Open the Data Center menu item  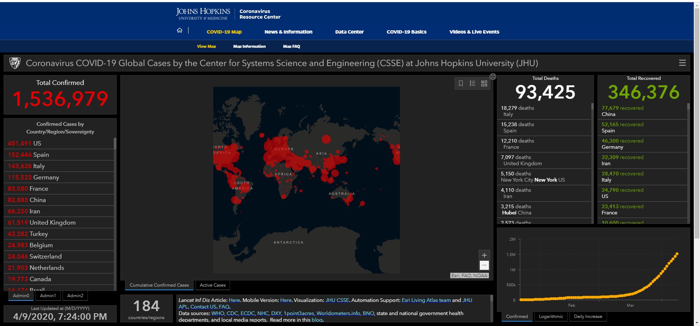click(349, 32)
